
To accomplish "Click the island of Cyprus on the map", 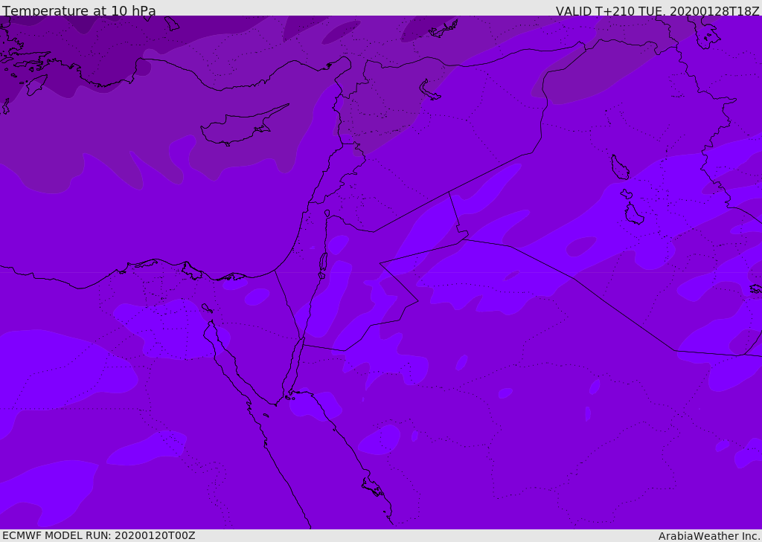I will (243, 126).
